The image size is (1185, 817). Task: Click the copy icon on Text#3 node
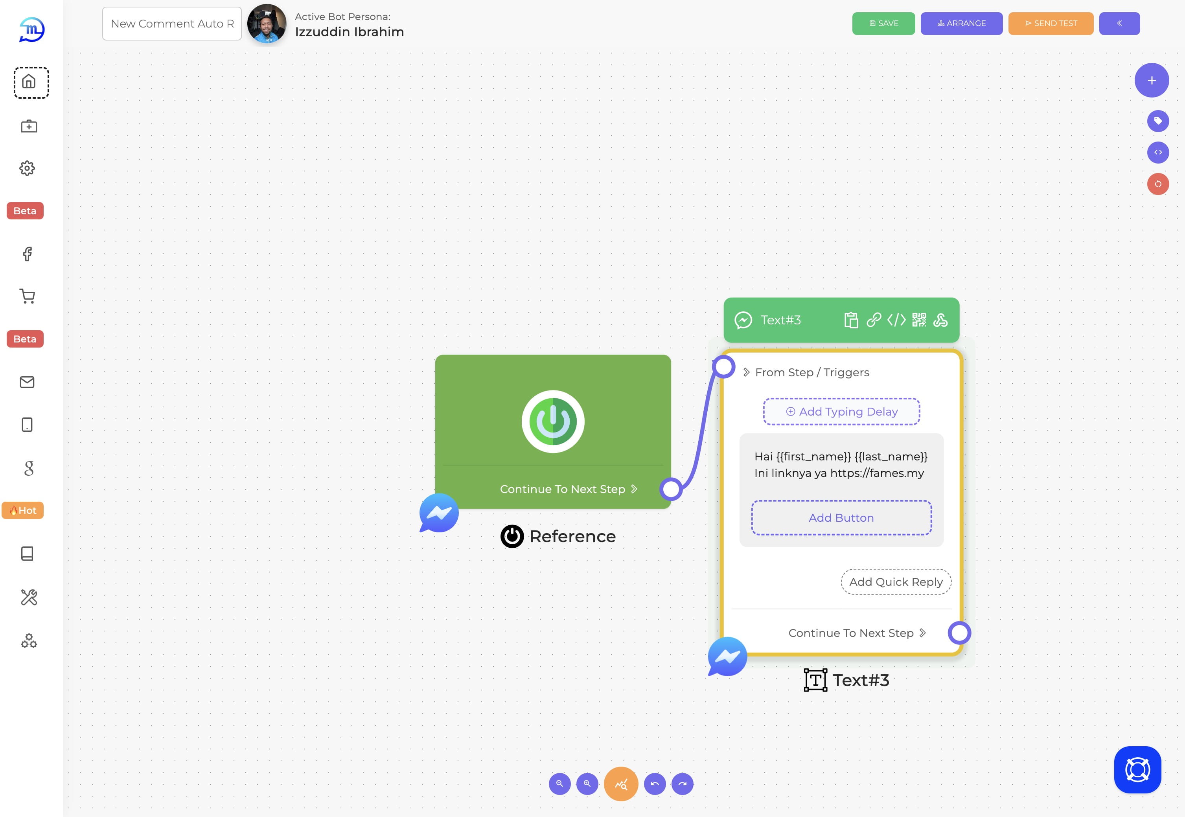850,320
